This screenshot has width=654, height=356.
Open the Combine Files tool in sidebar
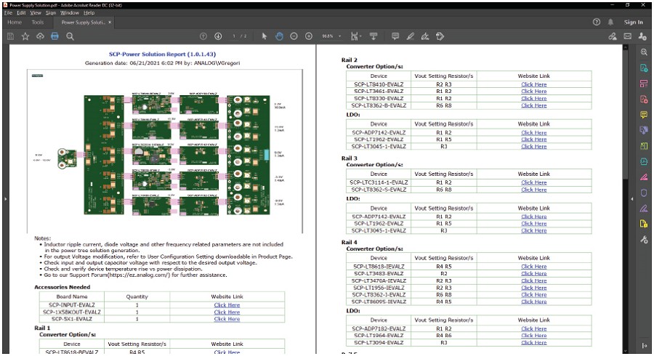tap(644, 131)
